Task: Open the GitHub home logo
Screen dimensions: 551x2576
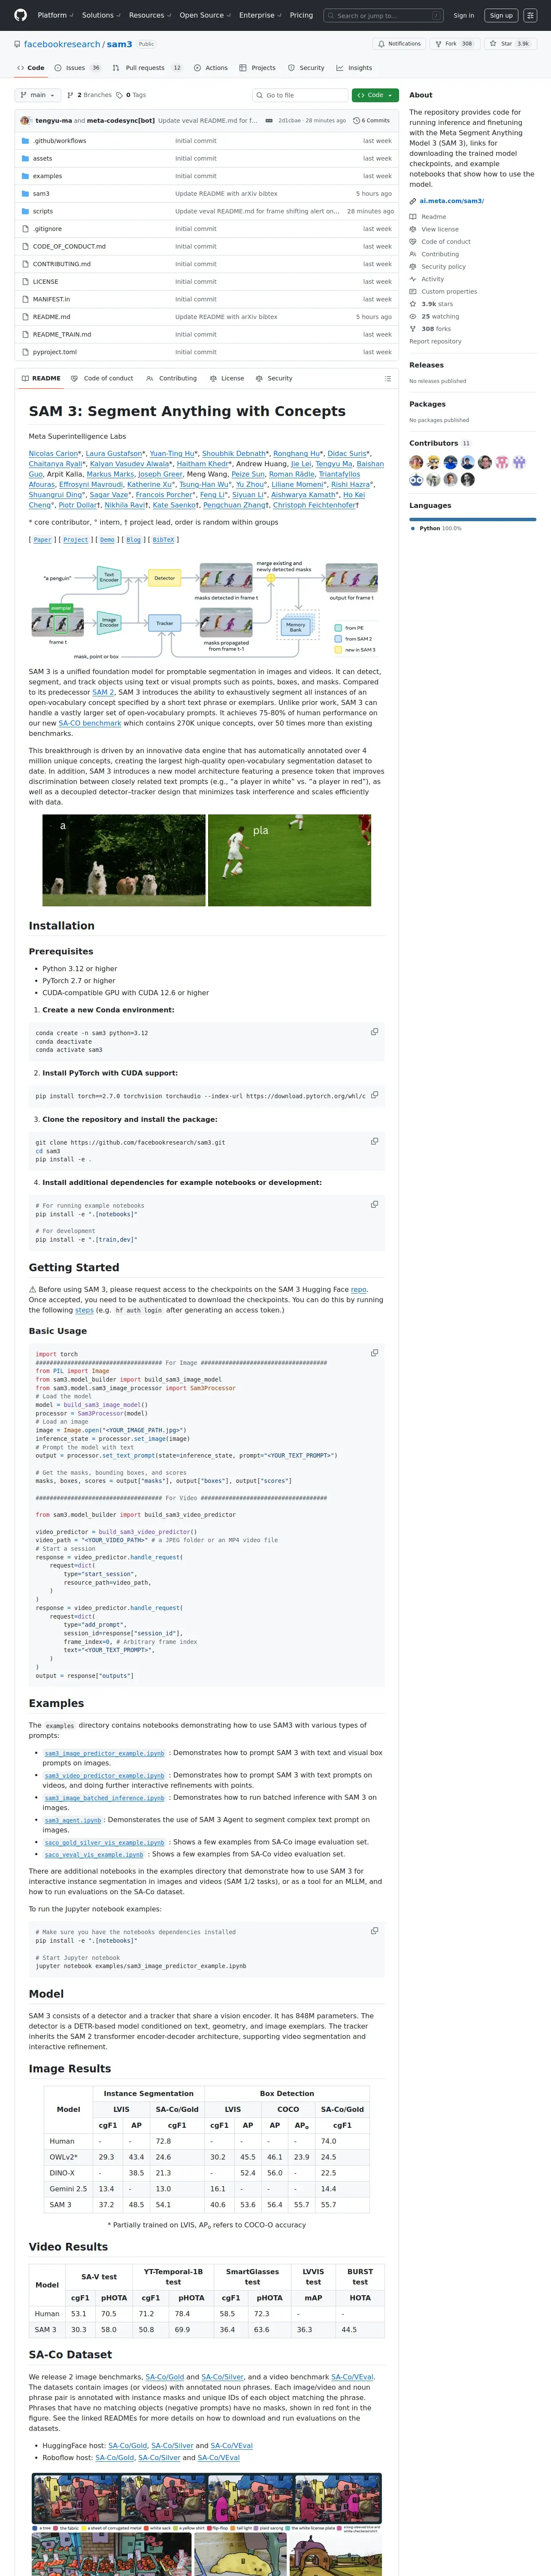Action: coord(20,15)
